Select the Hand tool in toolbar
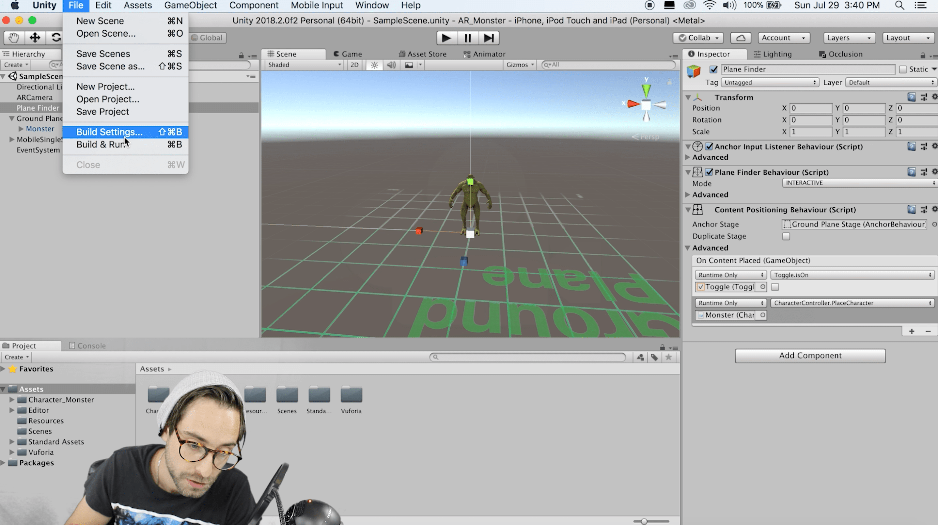 pyautogui.click(x=14, y=38)
